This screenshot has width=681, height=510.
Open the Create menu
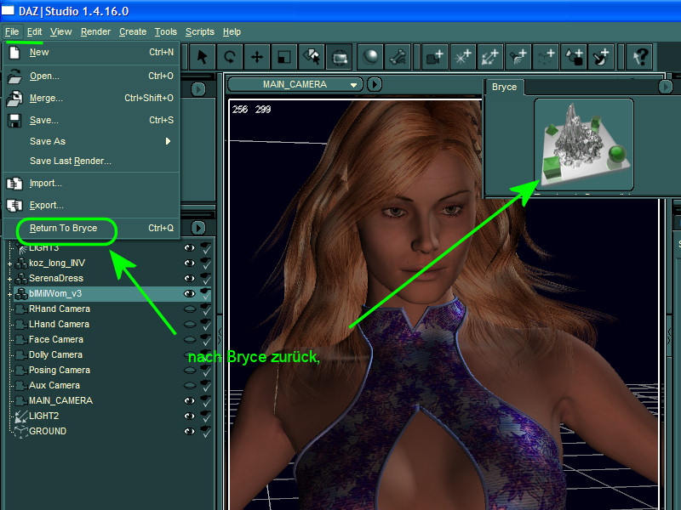[x=133, y=32]
